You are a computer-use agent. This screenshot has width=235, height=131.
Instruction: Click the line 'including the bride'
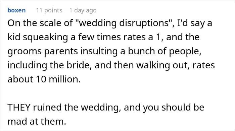(111, 65)
